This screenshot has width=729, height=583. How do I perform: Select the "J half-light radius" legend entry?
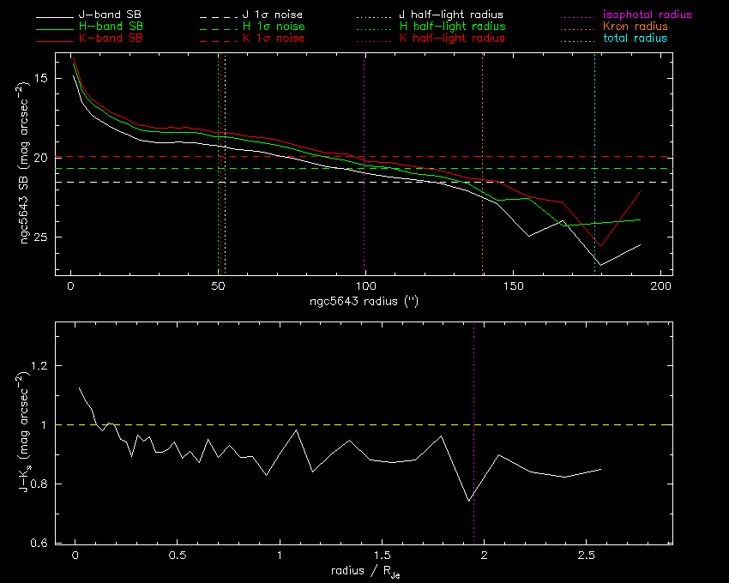coord(451,15)
